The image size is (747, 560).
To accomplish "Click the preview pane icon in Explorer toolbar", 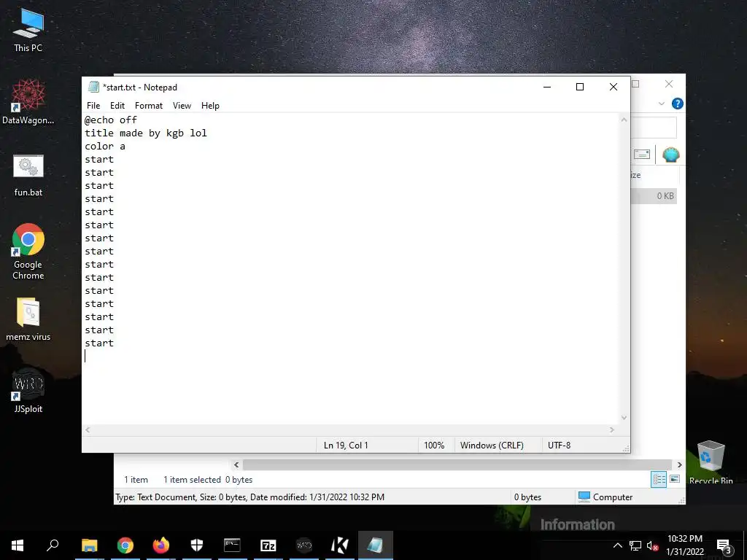I will 642,155.
